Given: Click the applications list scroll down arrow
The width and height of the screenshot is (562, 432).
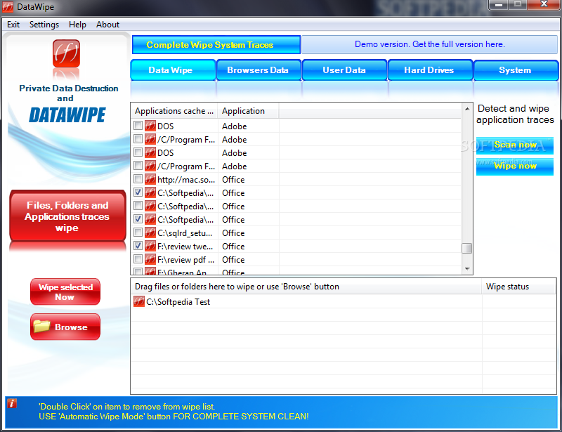Looking at the screenshot, I should [x=467, y=269].
